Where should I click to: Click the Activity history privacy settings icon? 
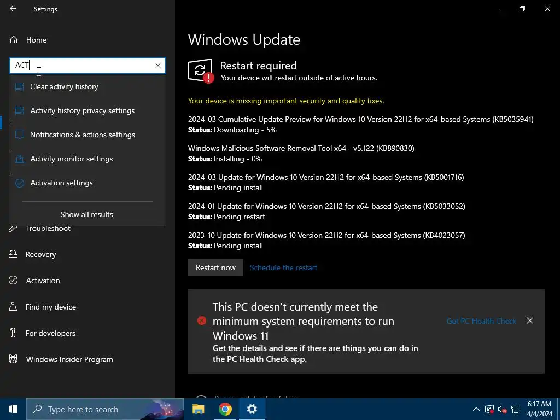pyautogui.click(x=20, y=110)
